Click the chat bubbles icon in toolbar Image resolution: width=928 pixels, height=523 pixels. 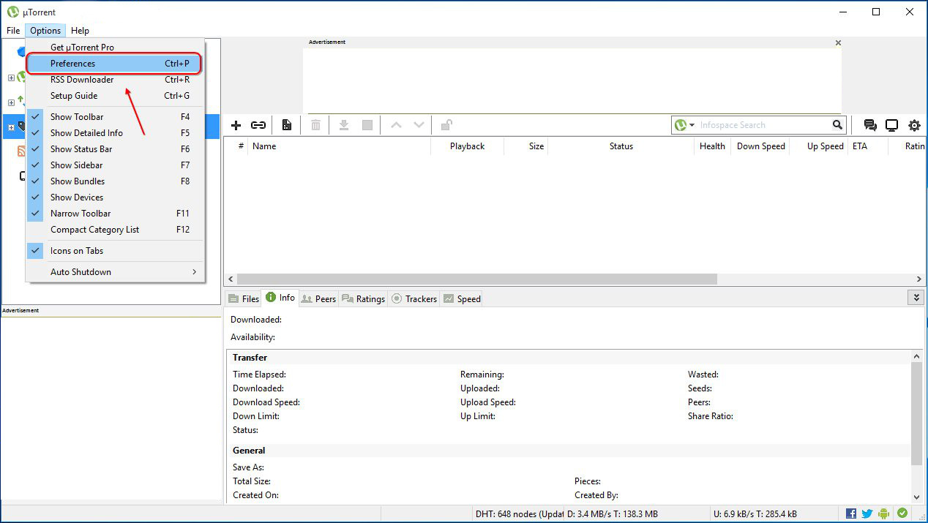click(x=870, y=125)
